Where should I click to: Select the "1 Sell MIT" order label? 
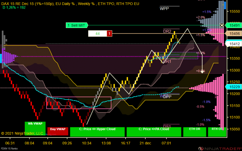[x=77, y=25]
